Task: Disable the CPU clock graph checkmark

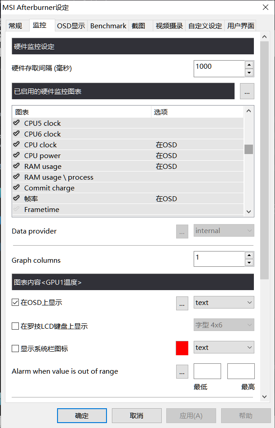Action: click(x=16, y=144)
